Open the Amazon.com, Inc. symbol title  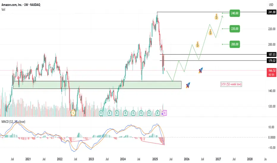click(21, 5)
